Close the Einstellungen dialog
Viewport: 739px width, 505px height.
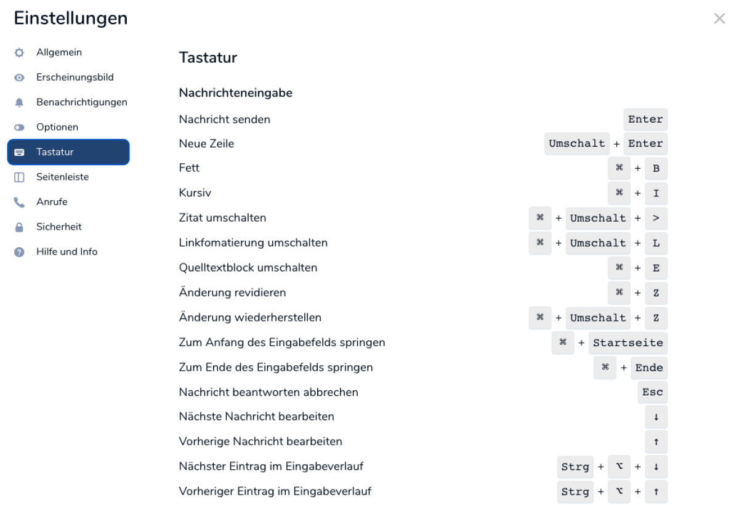[x=719, y=19]
